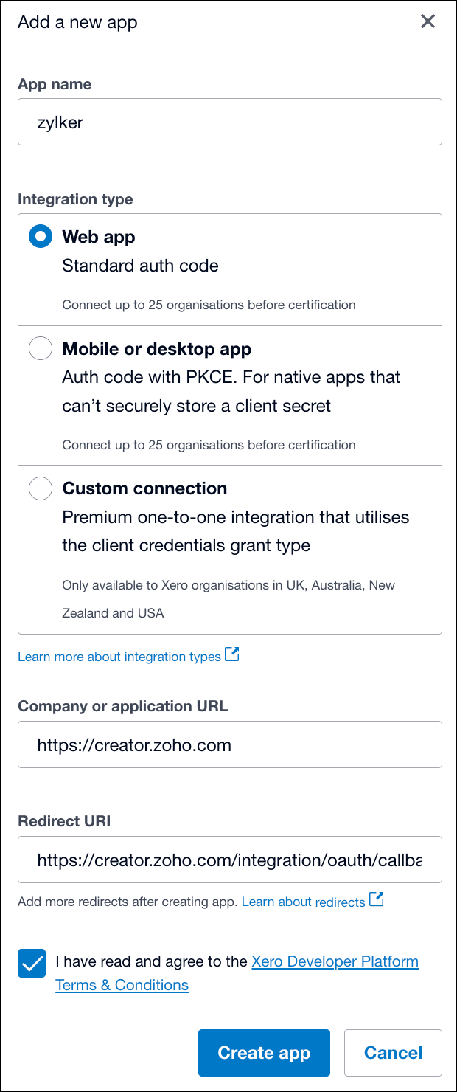The height and width of the screenshot is (1092, 457).
Task: Click the Redirect URI field label
Action: pyautogui.click(x=64, y=821)
